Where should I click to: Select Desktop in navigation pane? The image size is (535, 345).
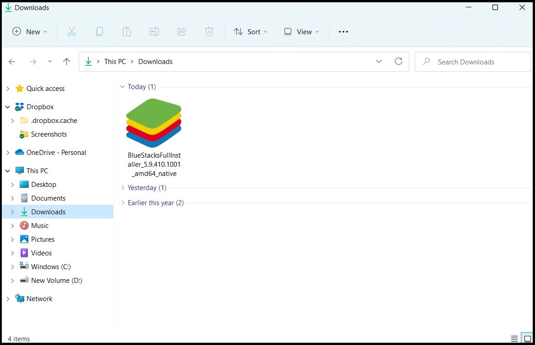[x=43, y=184]
